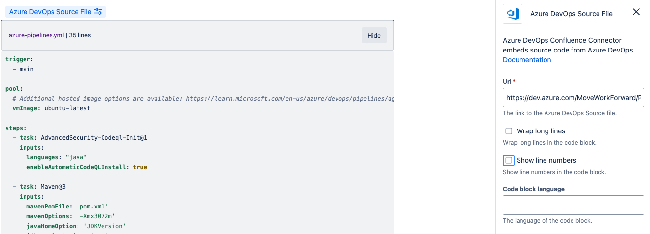Click the macro settings sliders icon
650x234 pixels.
(x=98, y=12)
